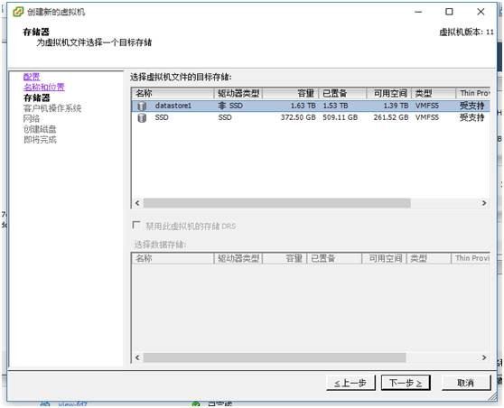
Task: Click the 上一步 button
Action: [350, 383]
